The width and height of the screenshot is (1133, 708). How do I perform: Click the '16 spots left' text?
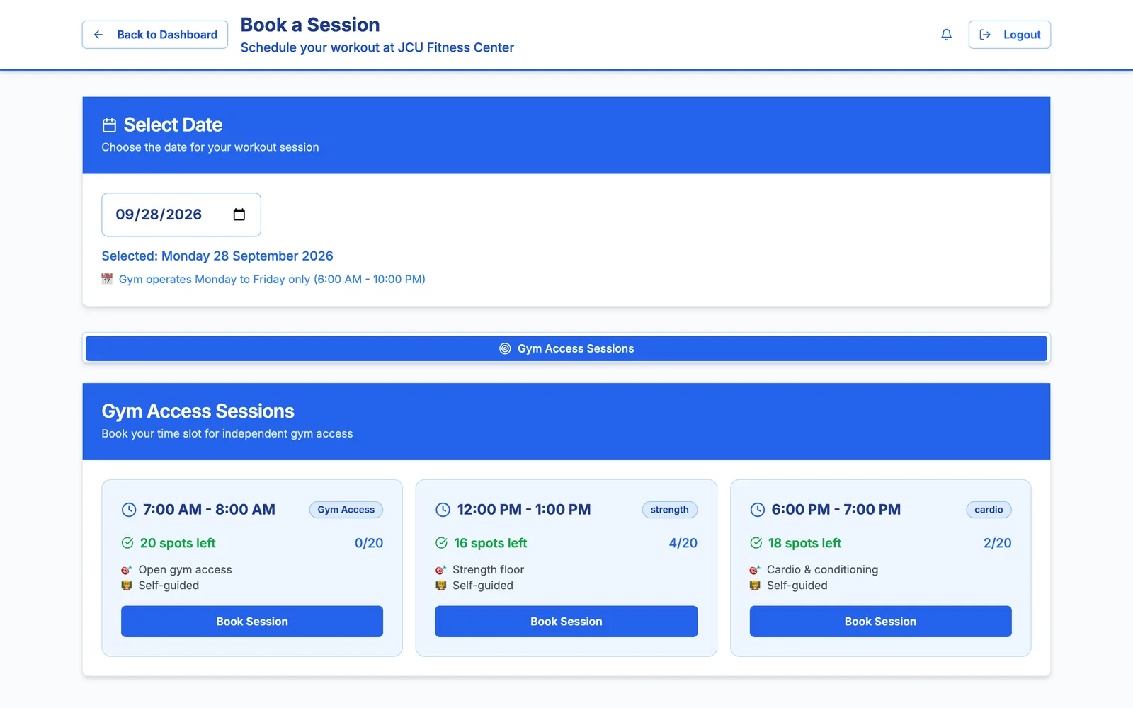coord(491,543)
